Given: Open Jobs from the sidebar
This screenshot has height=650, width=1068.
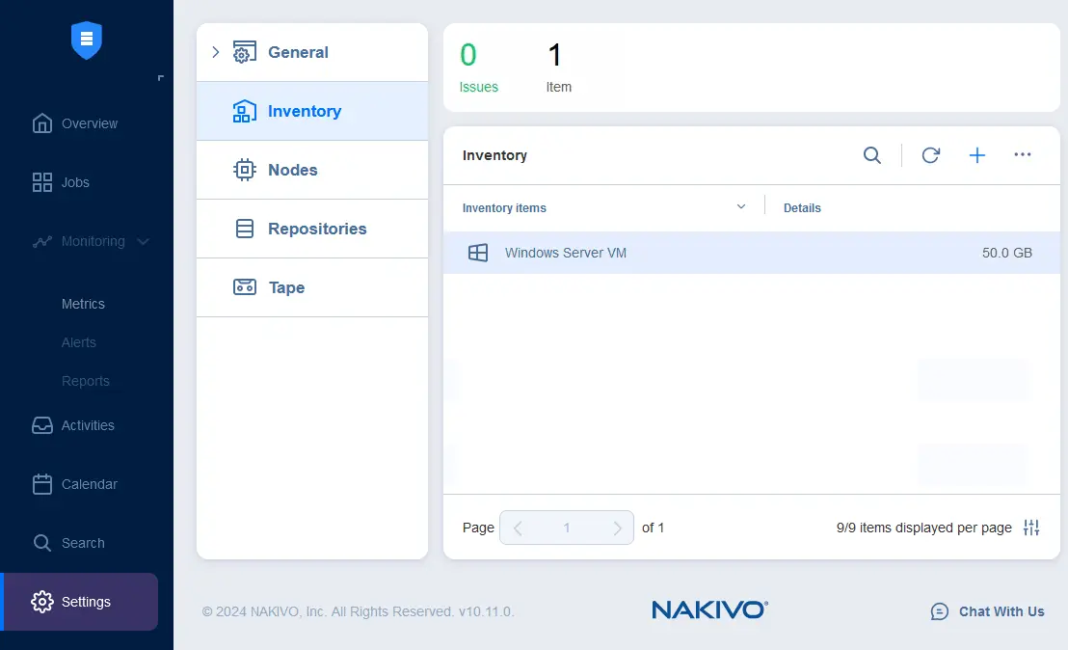Looking at the screenshot, I should tap(74, 182).
